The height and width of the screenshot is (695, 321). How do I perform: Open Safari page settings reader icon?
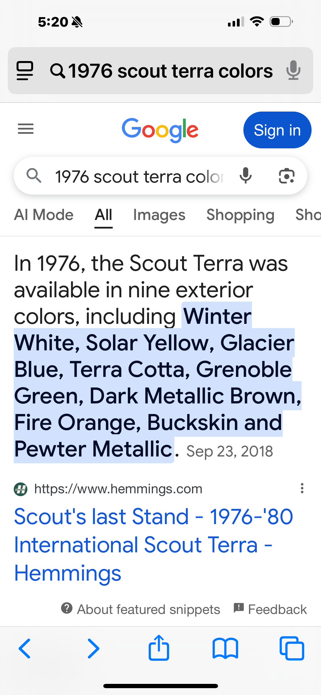click(x=25, y=70)
